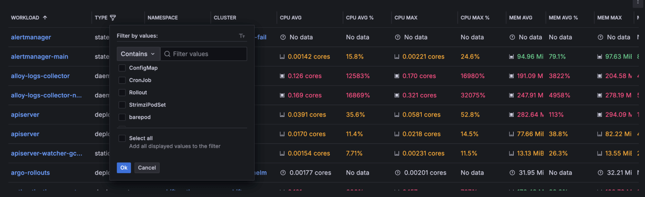This screenshot has height=197, width=645.
Task: Click the search magnifier icon in filter box
Action: coord(167,54)
